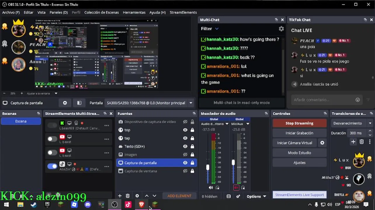
Task: Open the Paneles (D) menu
Action: pyautogui.click(x=59, y=13)
